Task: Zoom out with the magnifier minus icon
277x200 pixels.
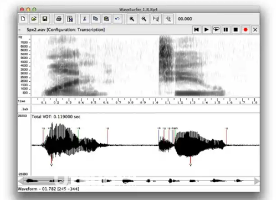Action: pos(144,19)
